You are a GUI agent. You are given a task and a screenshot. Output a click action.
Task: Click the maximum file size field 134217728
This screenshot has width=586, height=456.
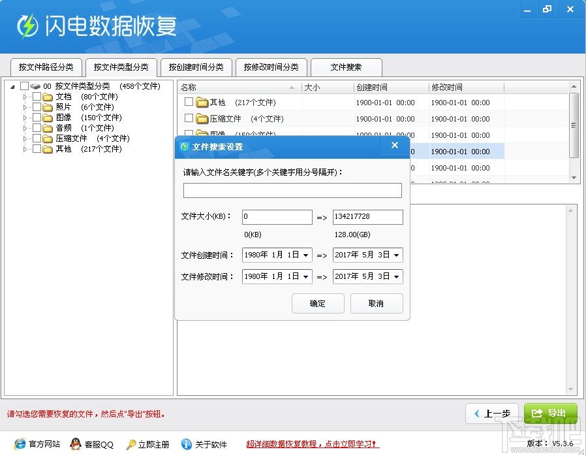tap(368, 217)
